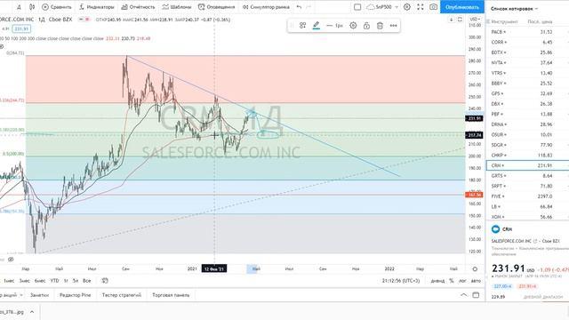The height and width of the screenshot is (320, 569).
Task: Start the Market replay (Симулятор рынка)
Action: (x=266, y=7)
